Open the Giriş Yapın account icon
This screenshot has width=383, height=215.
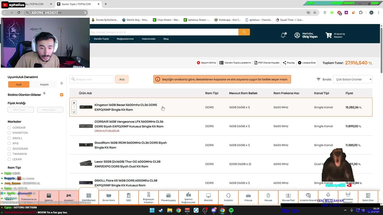pos(297,35)
